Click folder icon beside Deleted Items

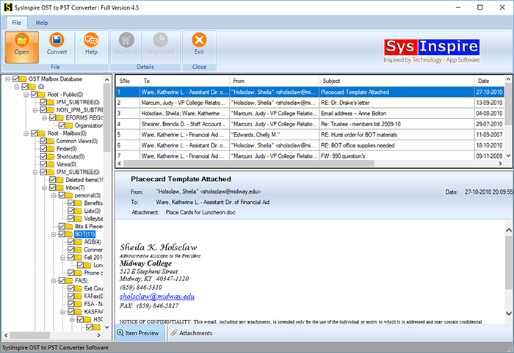(59, 180)
